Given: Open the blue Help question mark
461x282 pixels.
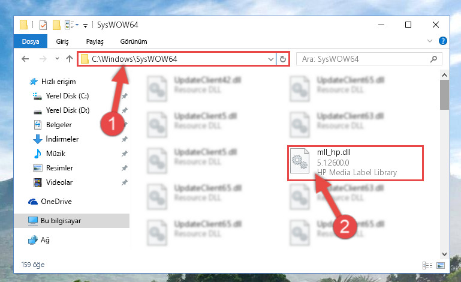Looking at the screenshot, I should click(443, 41).
